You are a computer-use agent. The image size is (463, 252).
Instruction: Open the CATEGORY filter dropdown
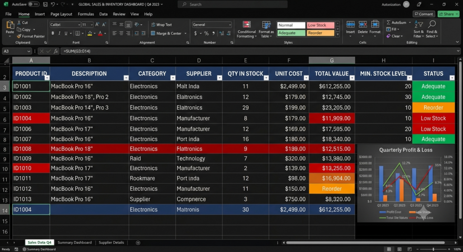173,78
